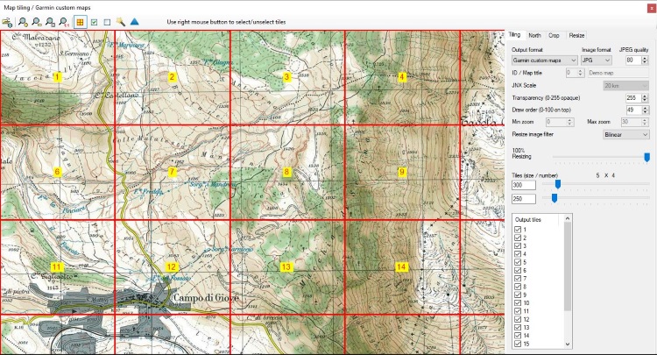Viewport: 657px width, 355px height.
Task: Click the zoom 1:1 icon
Action: [65, 21]
